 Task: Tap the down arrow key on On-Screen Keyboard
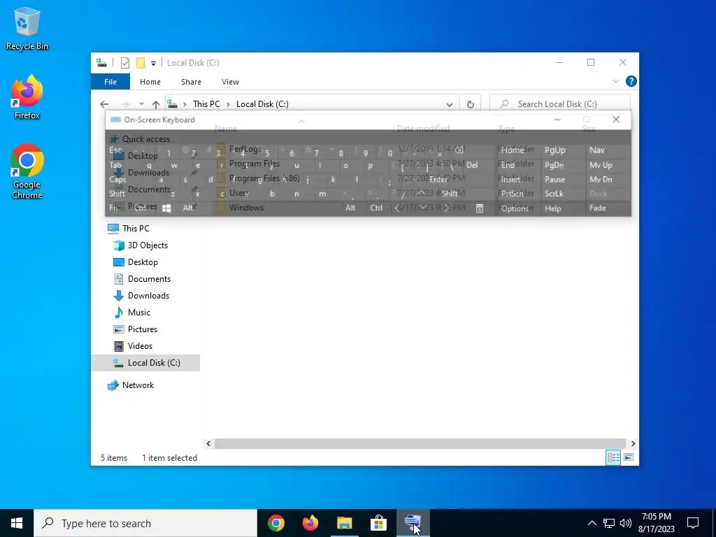[x=423, y=208]
